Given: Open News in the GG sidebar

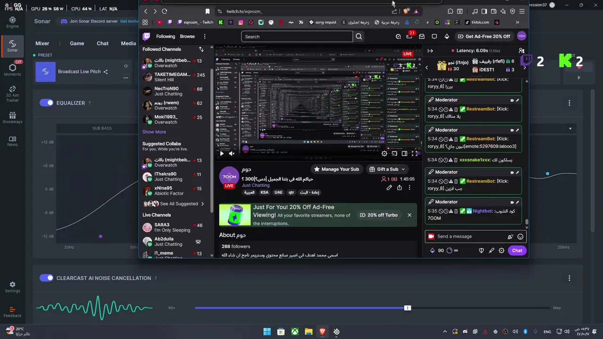Looking at the screenshot, I should point(12,141).
